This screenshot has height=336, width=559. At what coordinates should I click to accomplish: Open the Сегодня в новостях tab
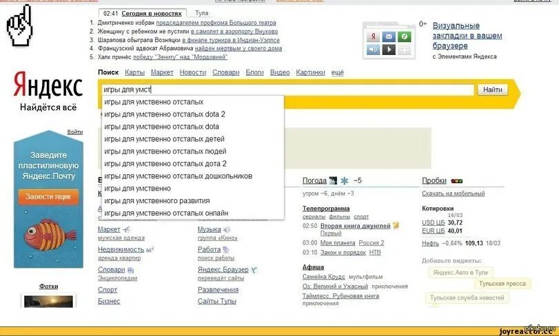pos(151,14)
